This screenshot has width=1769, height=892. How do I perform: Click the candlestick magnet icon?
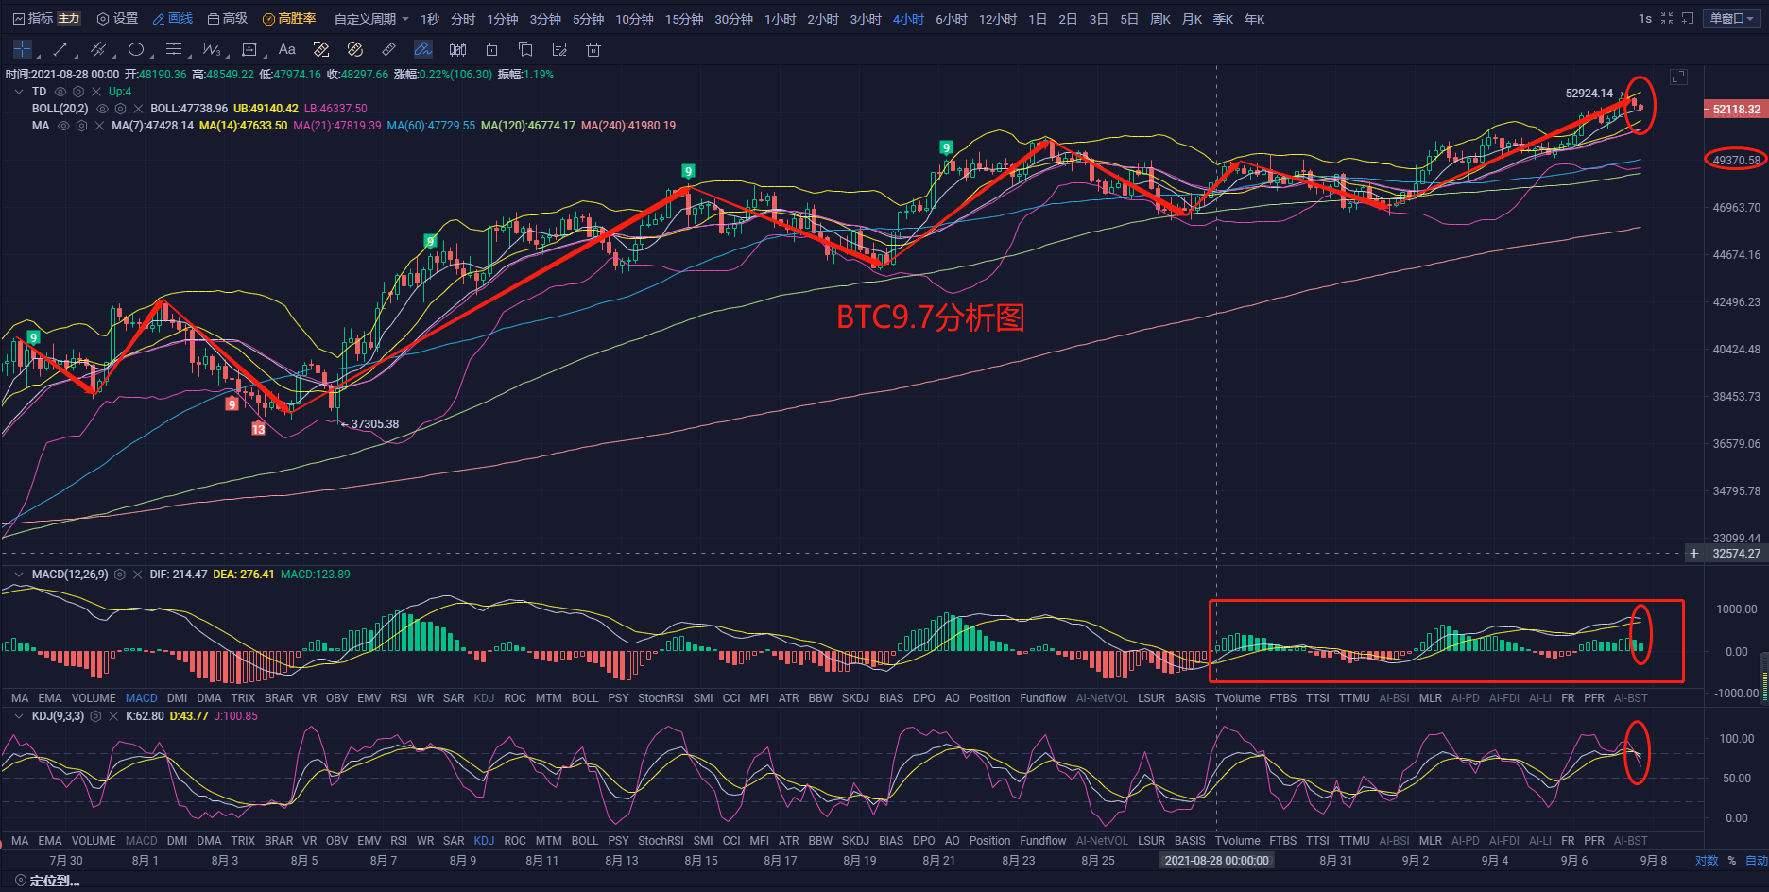click(457, 49)
